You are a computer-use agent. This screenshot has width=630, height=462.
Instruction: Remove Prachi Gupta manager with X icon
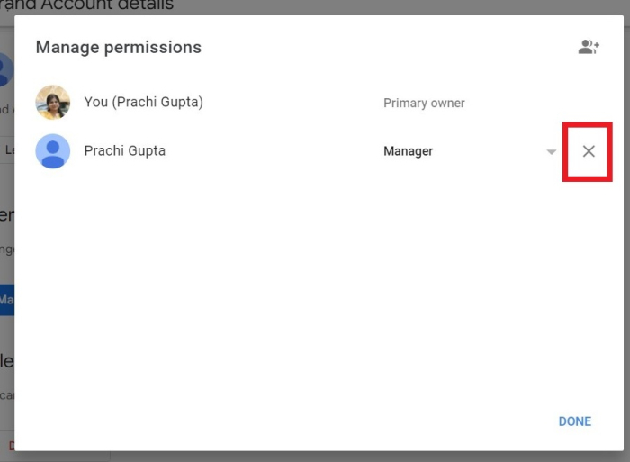589,151
